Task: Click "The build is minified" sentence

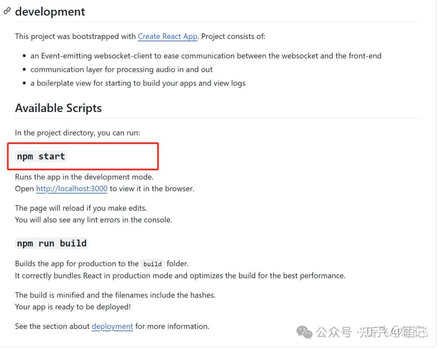Action: 115,295
